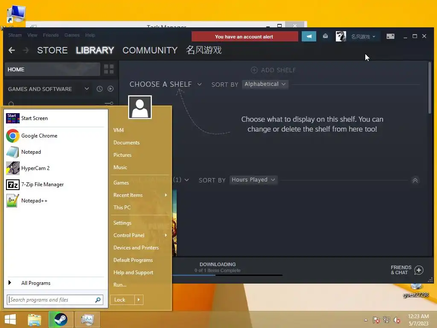Open the Steam menu
Screen dimensions: 437x328
coord(15,35)
